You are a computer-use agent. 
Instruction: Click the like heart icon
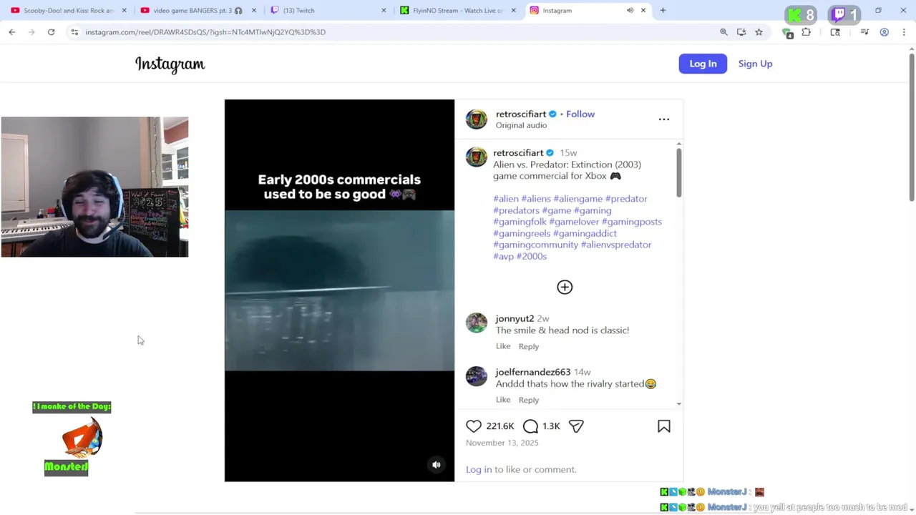474,426
